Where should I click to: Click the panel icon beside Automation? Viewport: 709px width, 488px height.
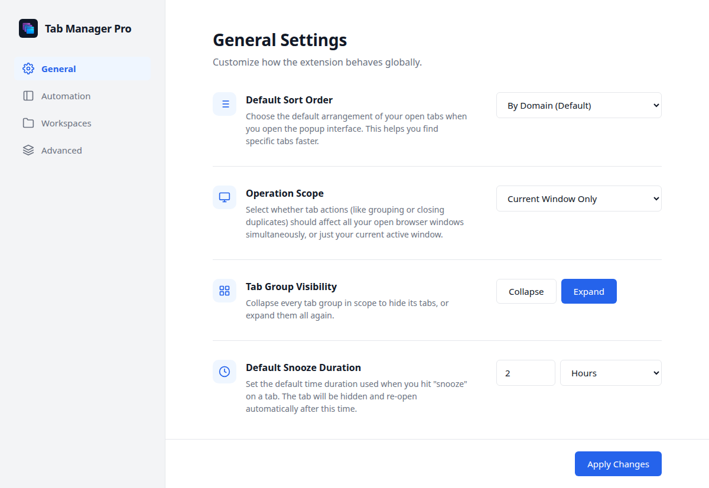(28, 96)
